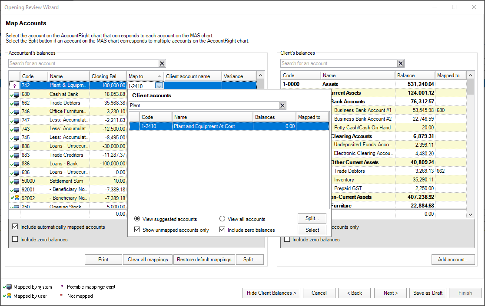485x306 pixels.
Task: Uncheck Show unmapped accounts only
Action: click(x=137, y=230)
